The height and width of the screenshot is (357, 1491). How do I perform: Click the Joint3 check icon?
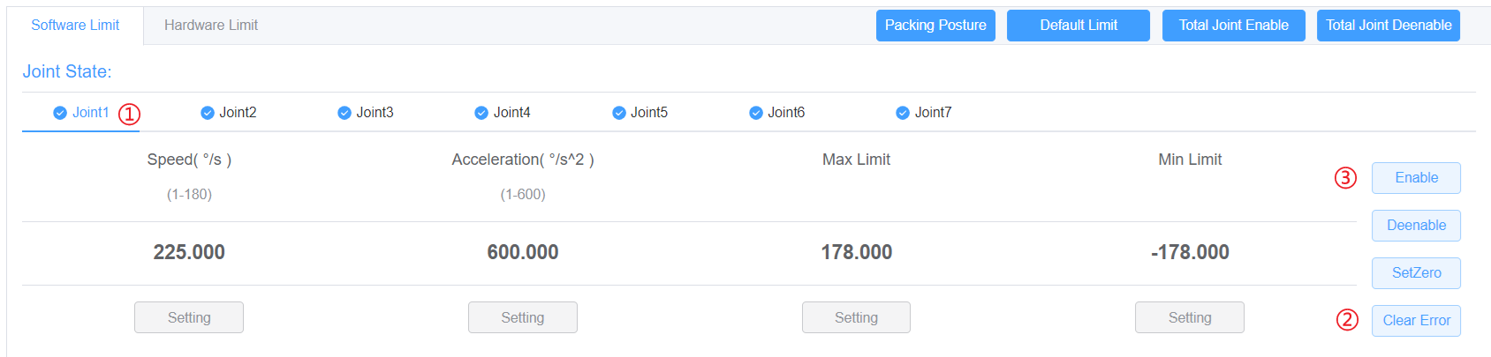pyautogui.click(x=344, y=113)
